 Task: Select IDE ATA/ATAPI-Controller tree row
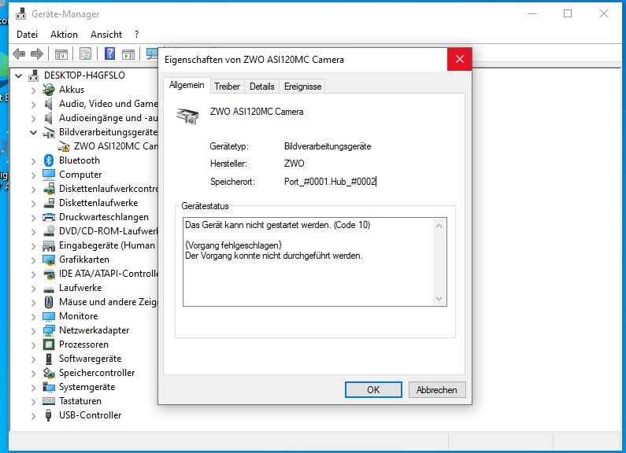click(x=108, y=274)
